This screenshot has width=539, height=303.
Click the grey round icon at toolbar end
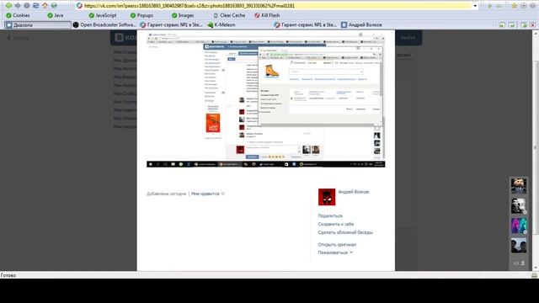pos(532,6)
